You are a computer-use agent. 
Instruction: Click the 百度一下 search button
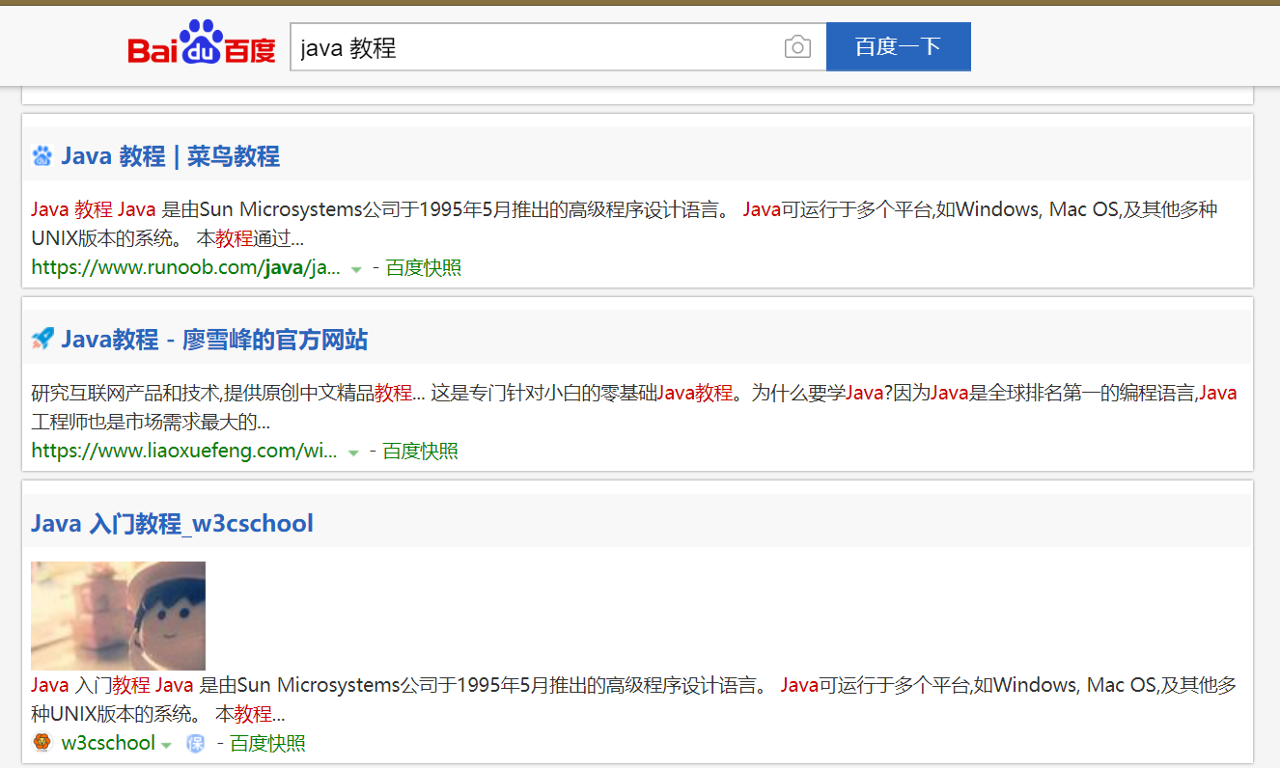[898, 46]
